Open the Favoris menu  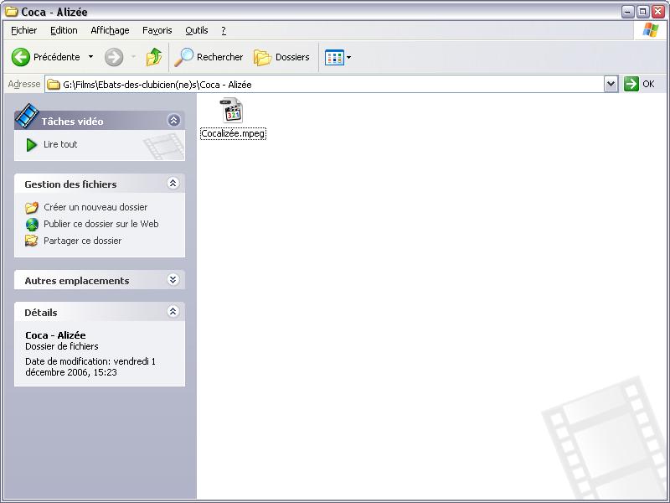click(157, 30)
